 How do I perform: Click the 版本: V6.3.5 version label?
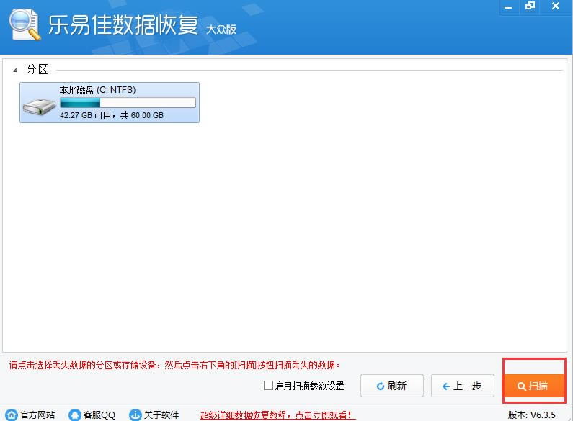(531, 415)
